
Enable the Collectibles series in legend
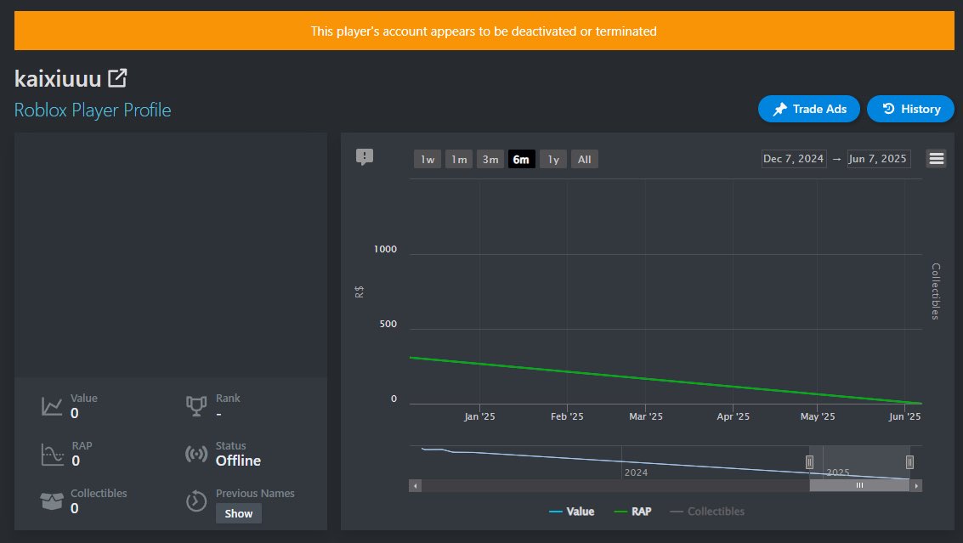pos(707,511)
